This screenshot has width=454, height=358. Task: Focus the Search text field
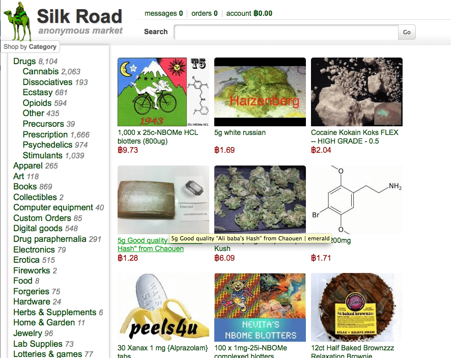click(x=286, y=32)
